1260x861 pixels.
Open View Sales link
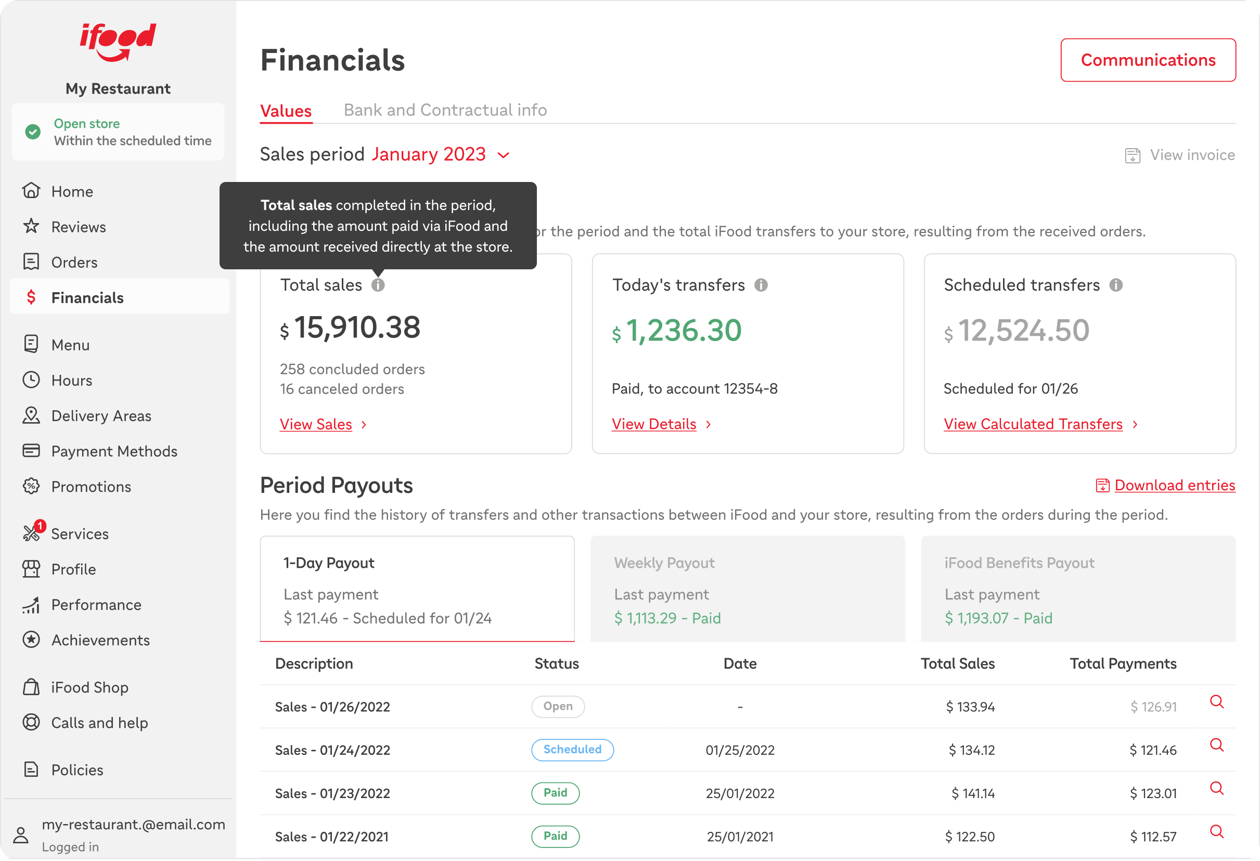(x=316, y=424)
